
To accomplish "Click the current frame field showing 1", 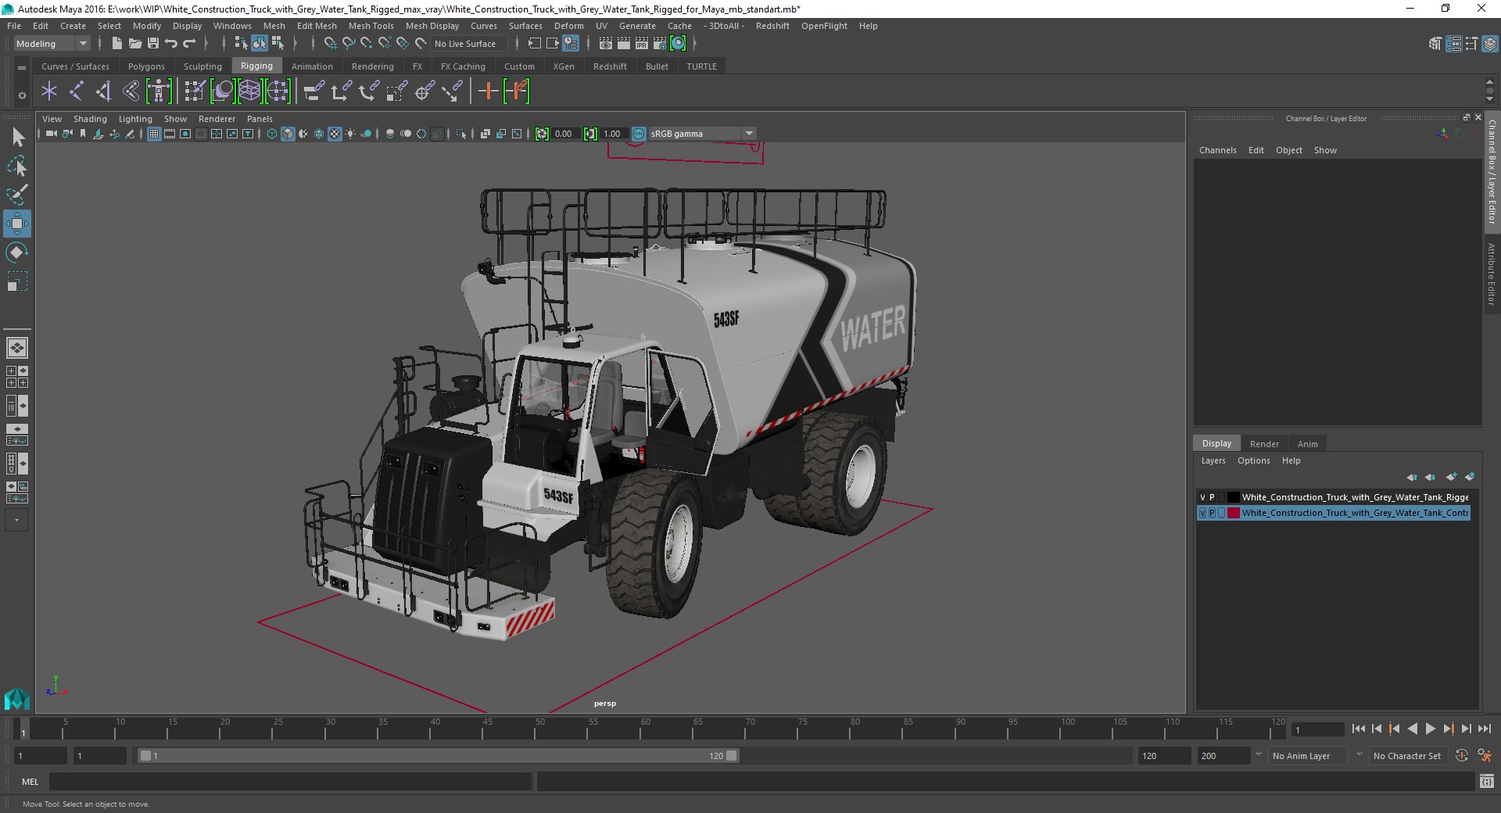I will (x=1318, y=730).
